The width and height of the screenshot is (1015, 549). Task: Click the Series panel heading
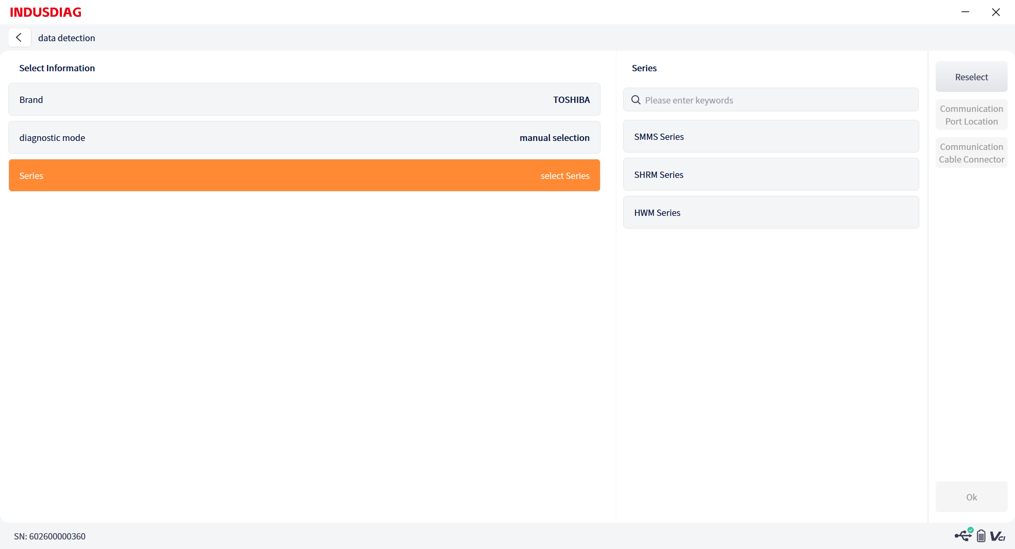[x=644, y=68]
